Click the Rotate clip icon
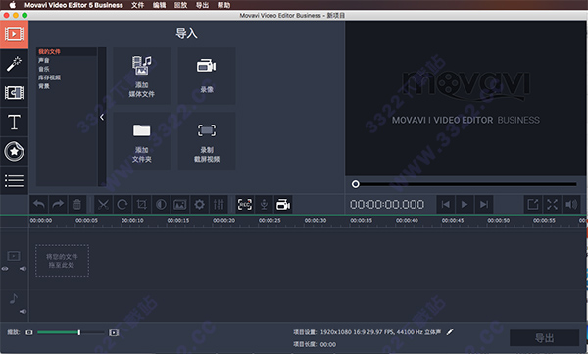This screenshot has height=354, width=588. (122, 205)
